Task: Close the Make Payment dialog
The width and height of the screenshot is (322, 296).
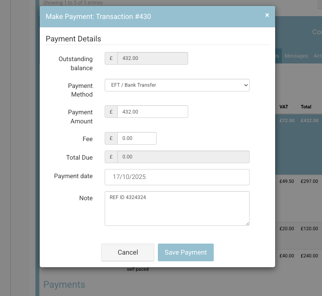Action: (267, 15)
